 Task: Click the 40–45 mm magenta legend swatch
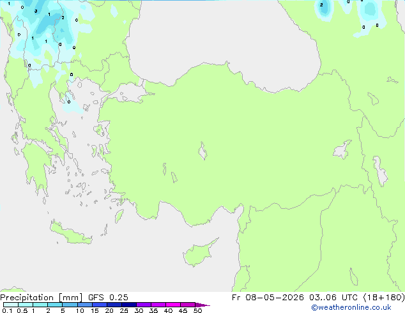[173, 305]
